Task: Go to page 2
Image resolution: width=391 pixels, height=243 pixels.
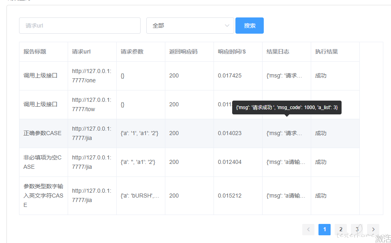Action: [341, 230]
